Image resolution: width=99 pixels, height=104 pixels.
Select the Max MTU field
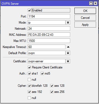coord(49,41)
